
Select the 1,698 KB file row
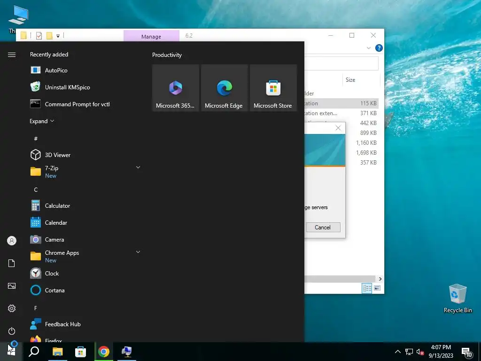click(x=362, y=153)
